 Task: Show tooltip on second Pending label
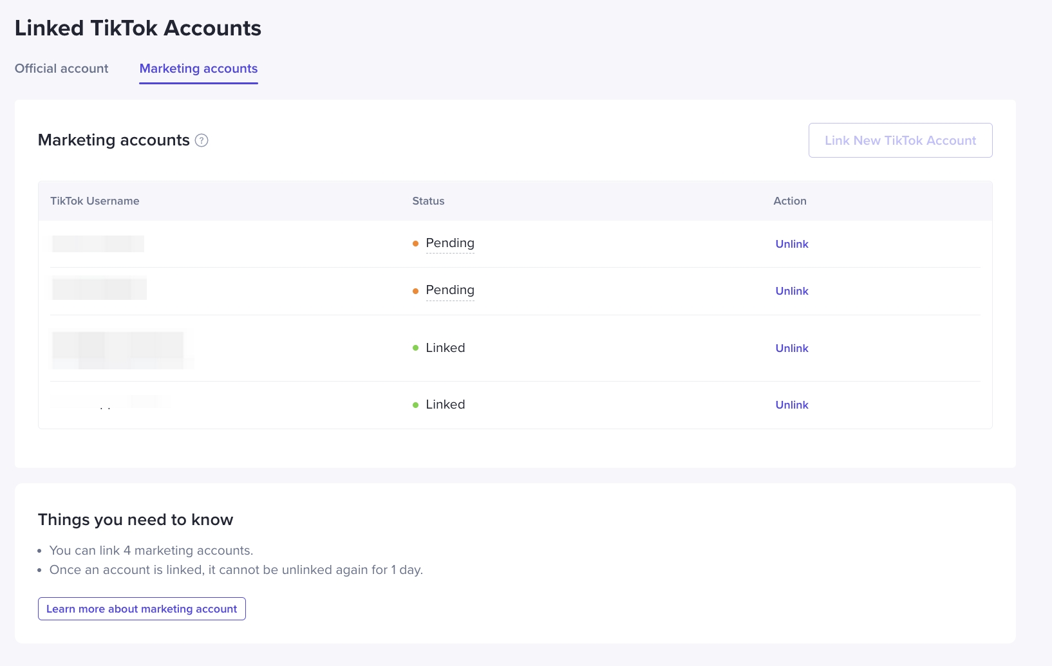pyautogui.click(x=450, y=290)
